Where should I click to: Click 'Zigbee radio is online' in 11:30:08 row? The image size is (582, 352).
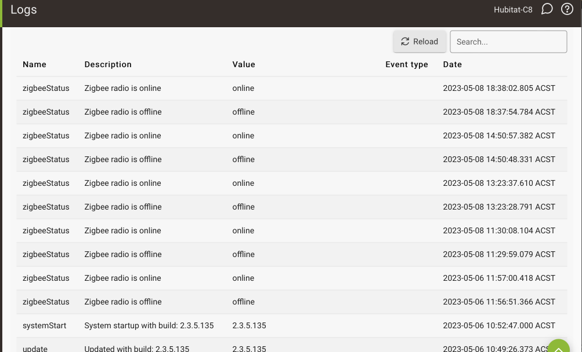(122, 230)
